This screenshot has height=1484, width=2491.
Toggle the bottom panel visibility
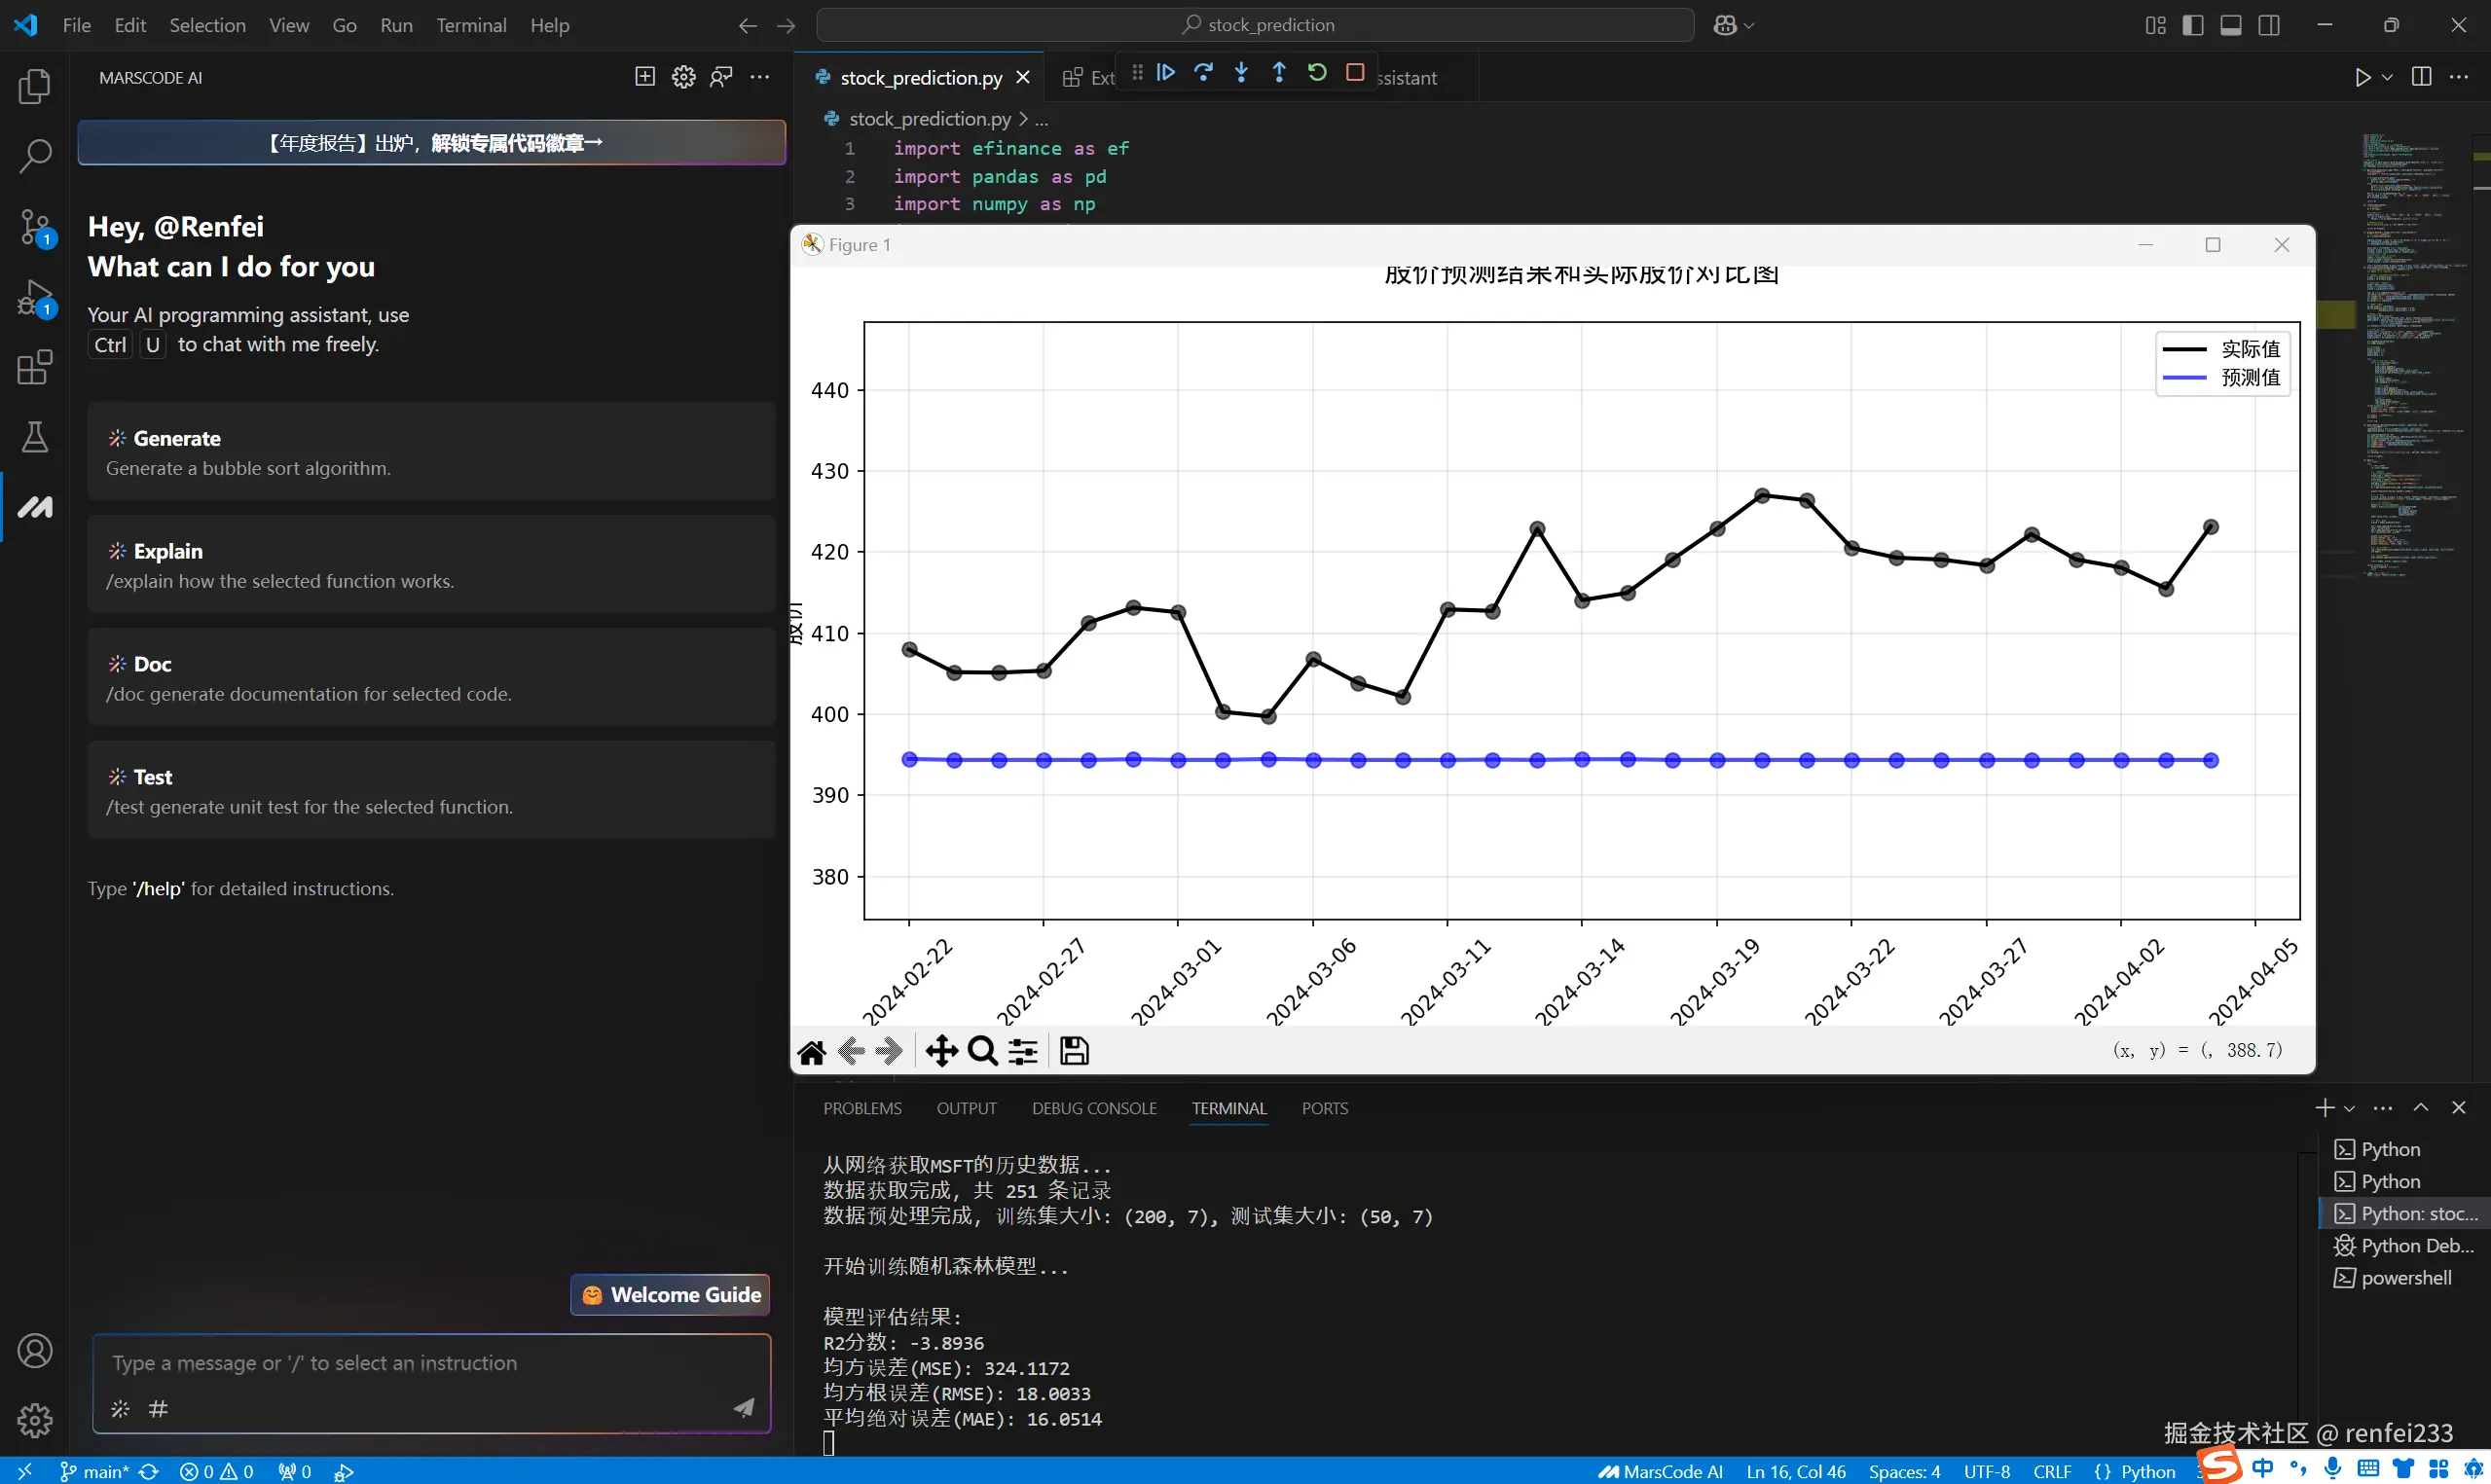coord(2230,24)
